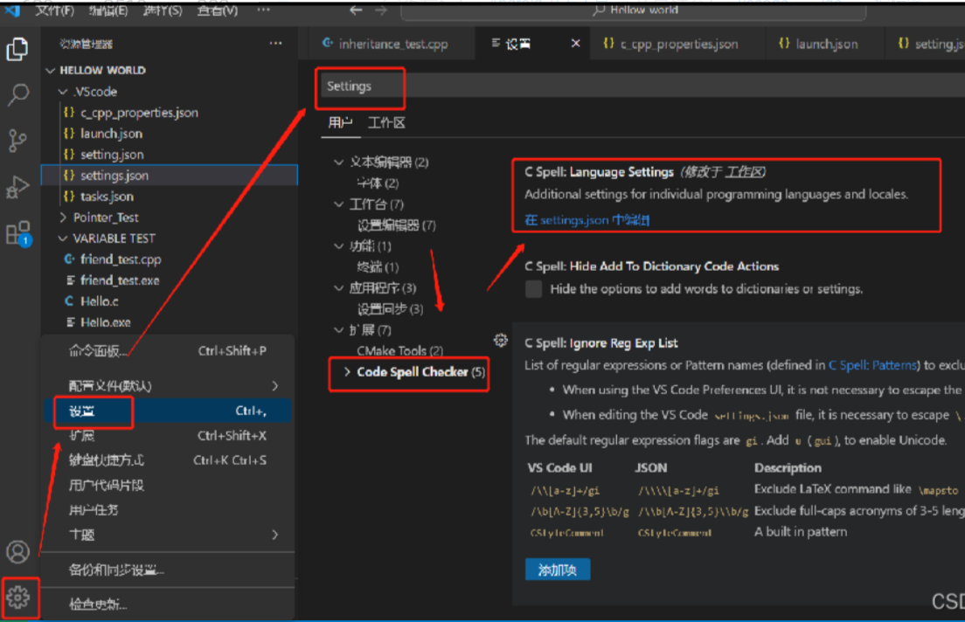Open the Manage gear icon
The height and width of the screenshot is (622, 965).
point(17,598)
